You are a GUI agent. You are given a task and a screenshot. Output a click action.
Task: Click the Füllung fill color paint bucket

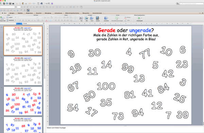coord(125,17)
